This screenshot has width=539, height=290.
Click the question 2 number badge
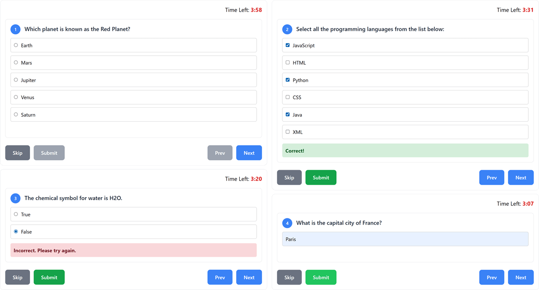(x=287, y=29)
